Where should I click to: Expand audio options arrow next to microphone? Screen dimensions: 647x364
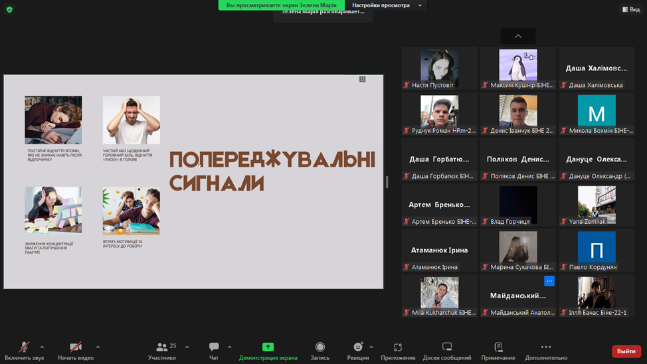pyautogui.click(x=42, y=347)
